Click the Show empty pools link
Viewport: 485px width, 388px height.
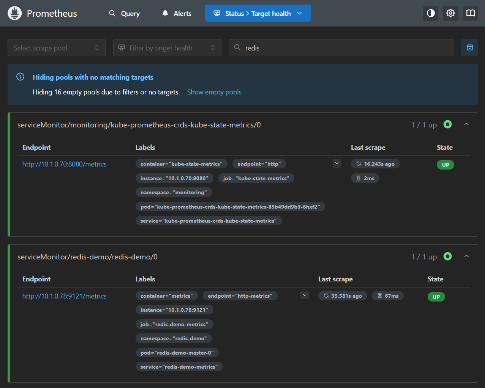pos(214,92)
